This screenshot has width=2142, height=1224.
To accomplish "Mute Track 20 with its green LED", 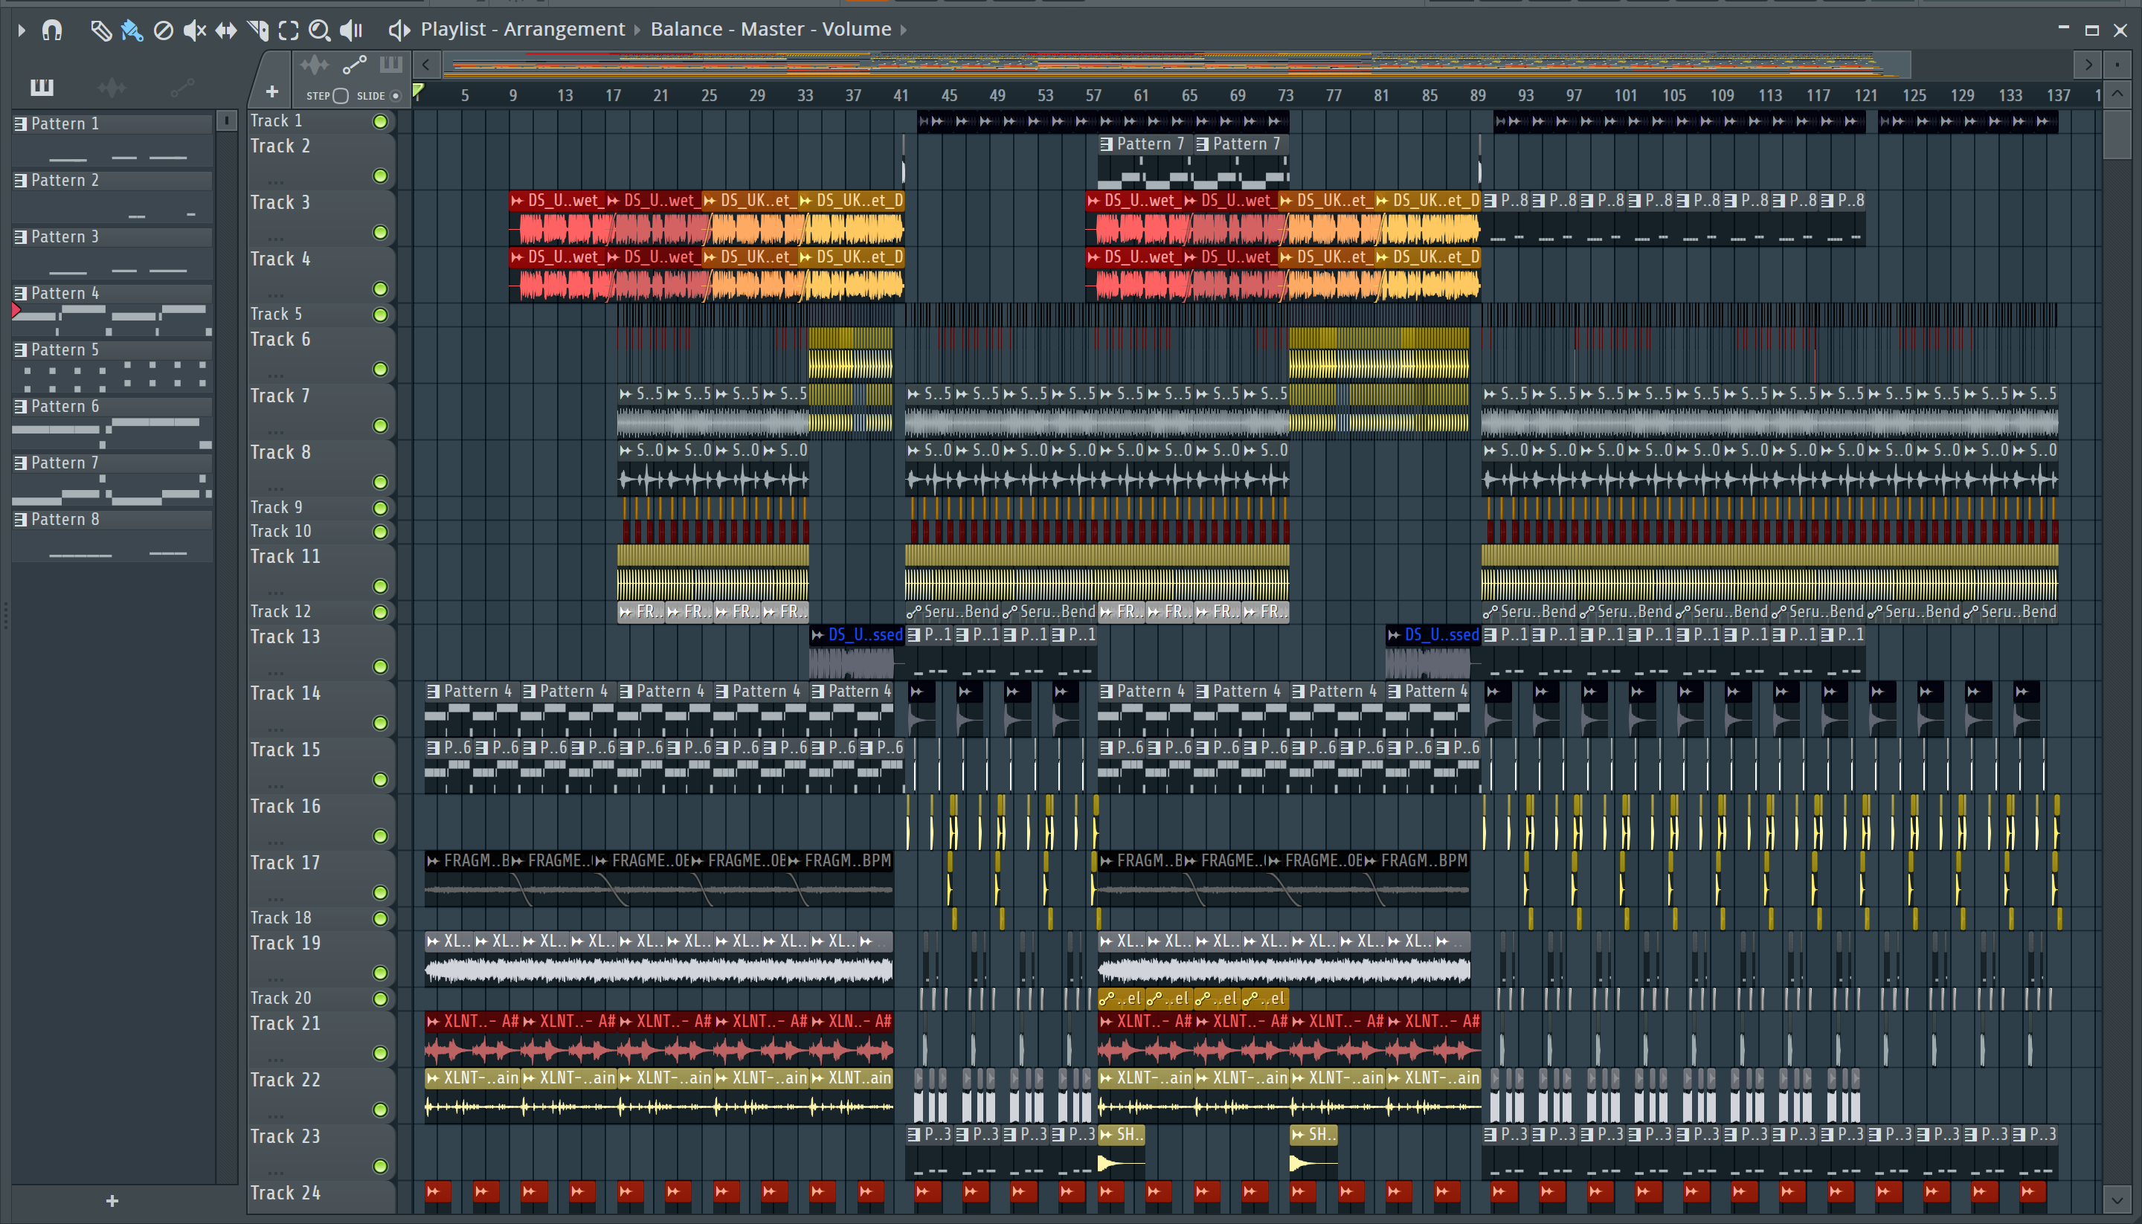I will (x=380, y=999).
